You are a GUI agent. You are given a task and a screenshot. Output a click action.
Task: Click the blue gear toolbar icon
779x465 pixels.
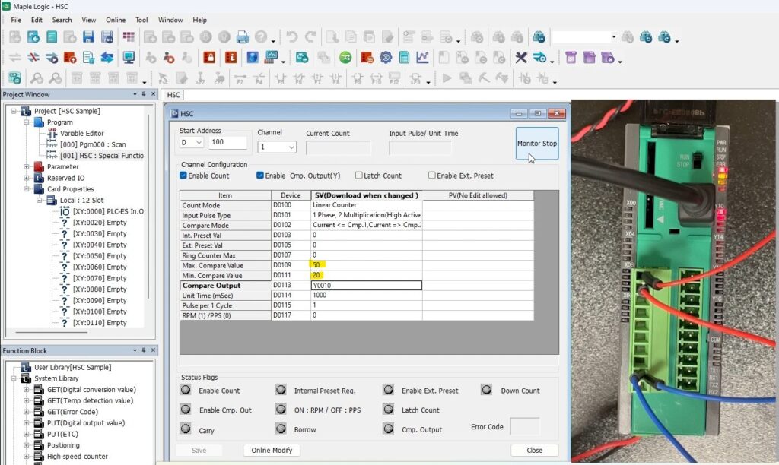[x=386, y=58]
